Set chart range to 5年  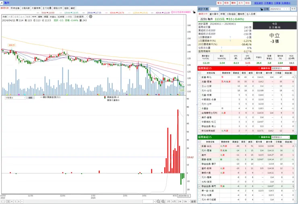[185, 202]
